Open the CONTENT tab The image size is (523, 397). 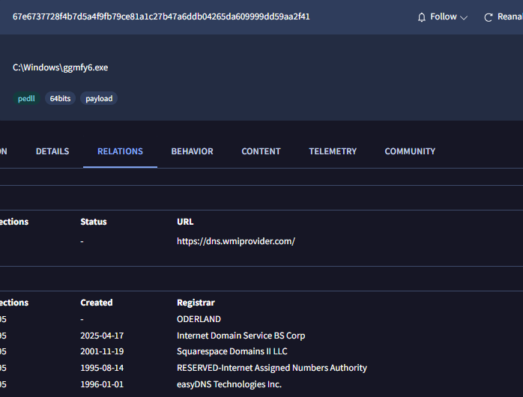click(x=261, y=151)
